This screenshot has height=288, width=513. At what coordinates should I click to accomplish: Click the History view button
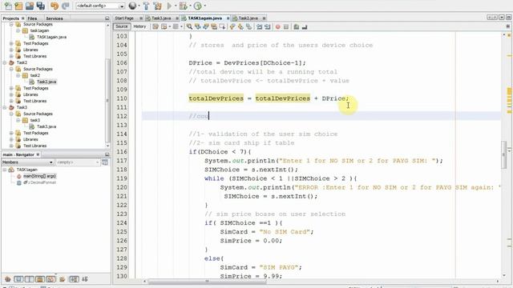139,26
